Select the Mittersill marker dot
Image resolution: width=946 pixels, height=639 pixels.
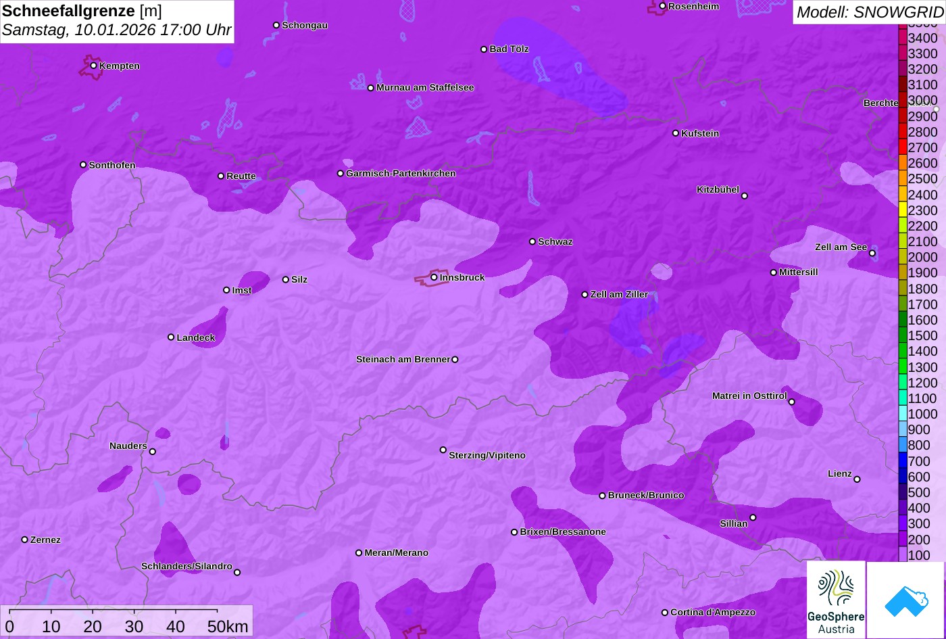774,273
